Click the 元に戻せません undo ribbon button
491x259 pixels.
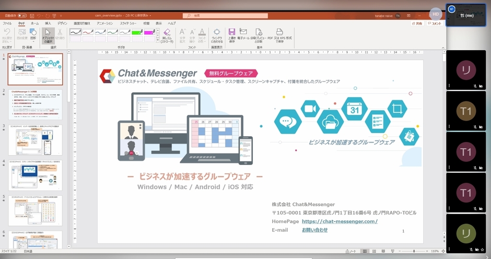[x=7, y=36]
